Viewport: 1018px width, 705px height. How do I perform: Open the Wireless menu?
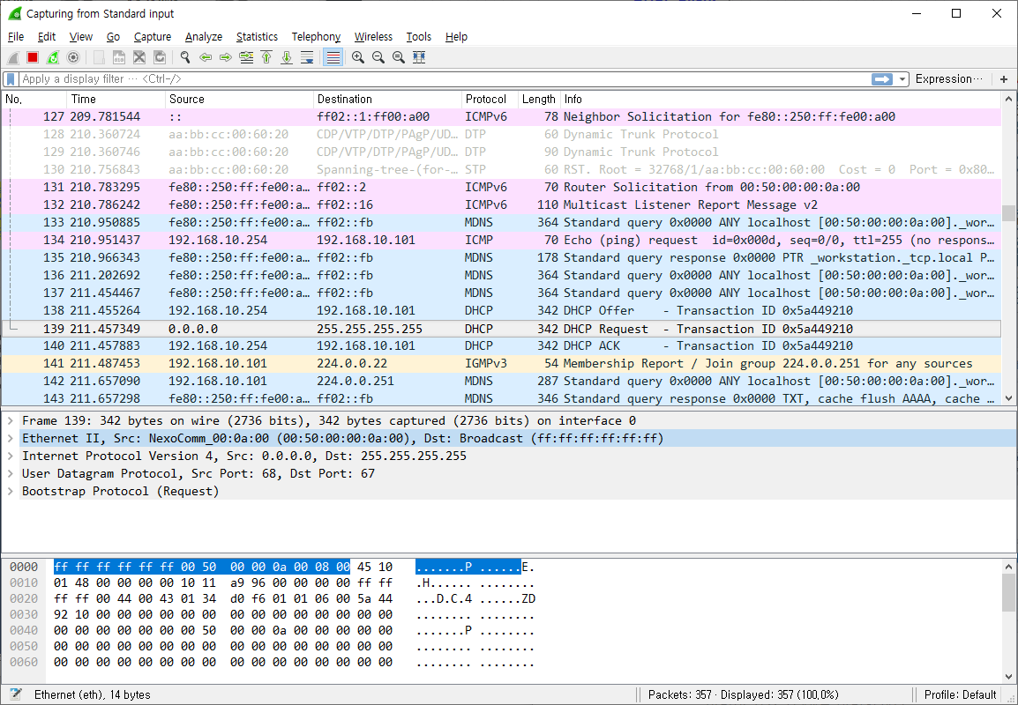pyautogui.click(x=373, y=37)
